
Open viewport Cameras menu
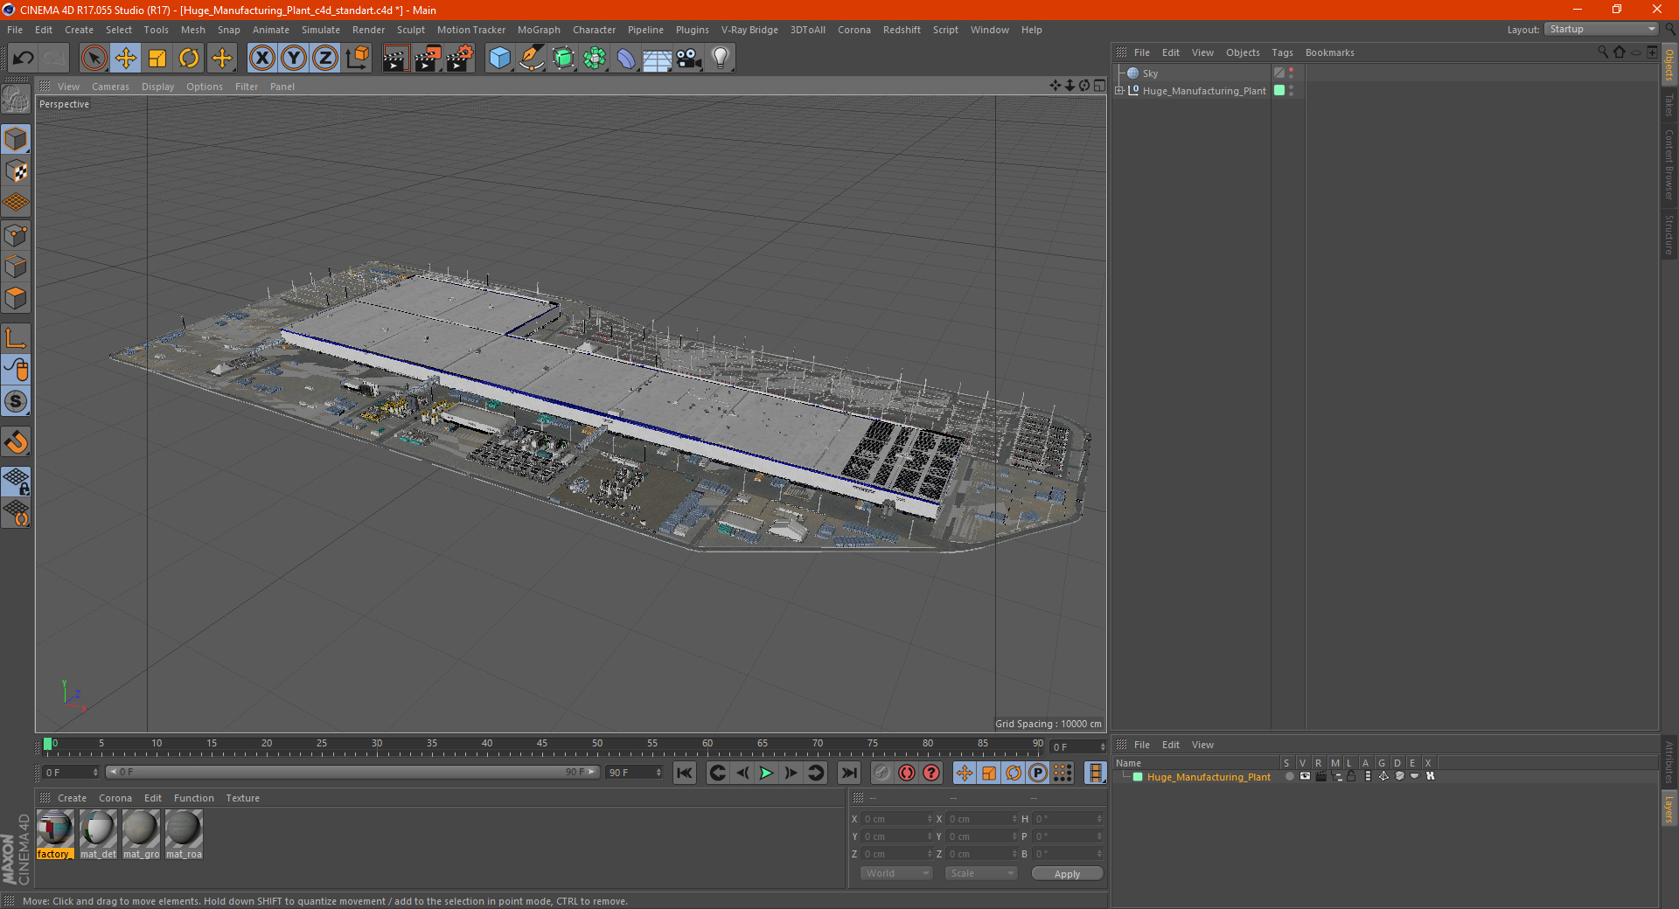tap(110, 87)
